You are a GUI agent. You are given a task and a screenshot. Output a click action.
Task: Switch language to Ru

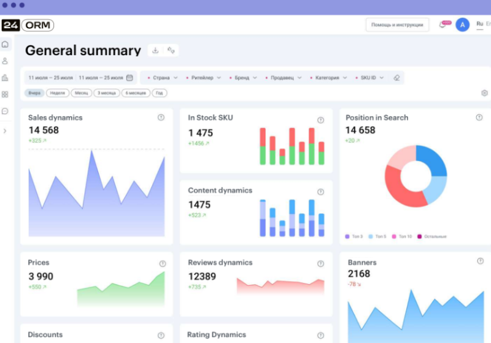[x=480, y=24]
